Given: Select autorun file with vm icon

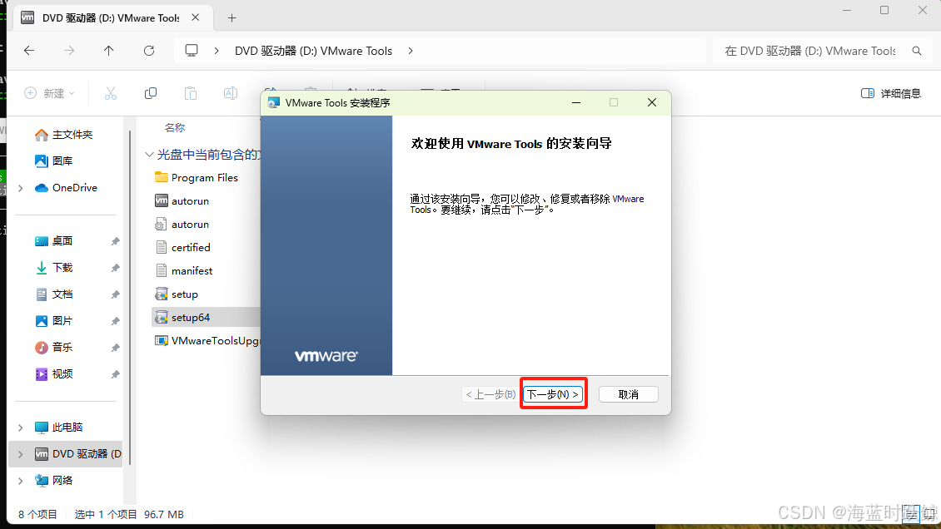Looking at the screenshot, I should pyautogui.click(x=182, y=200).
